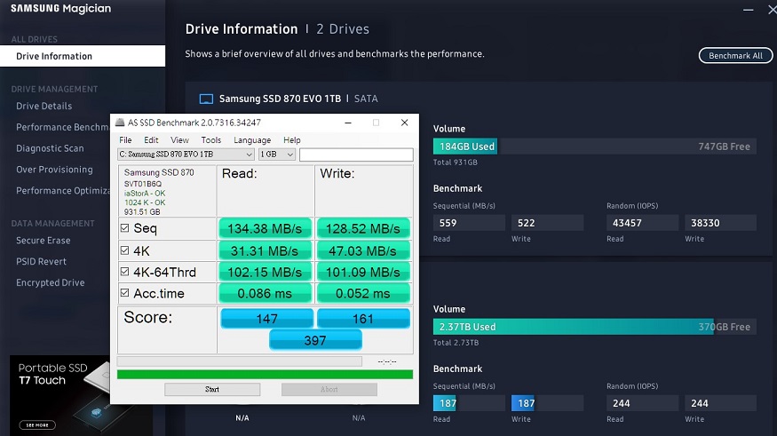Click the 4K-64Thrd read result 102.15 MB/s

pyautogui.click(x=265, y=272)
